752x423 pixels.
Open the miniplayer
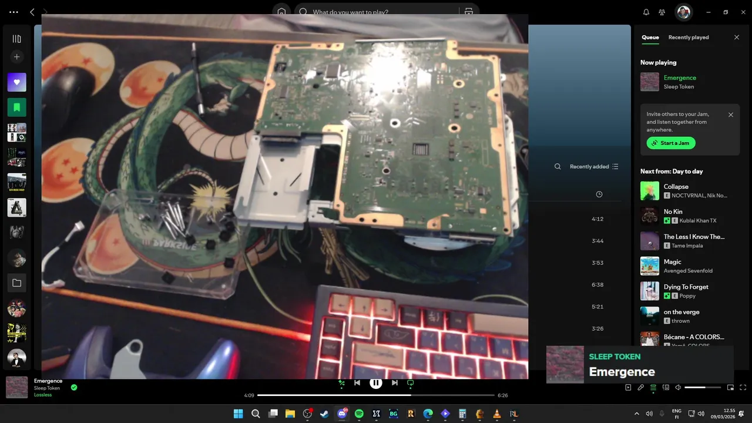[731, 388]
